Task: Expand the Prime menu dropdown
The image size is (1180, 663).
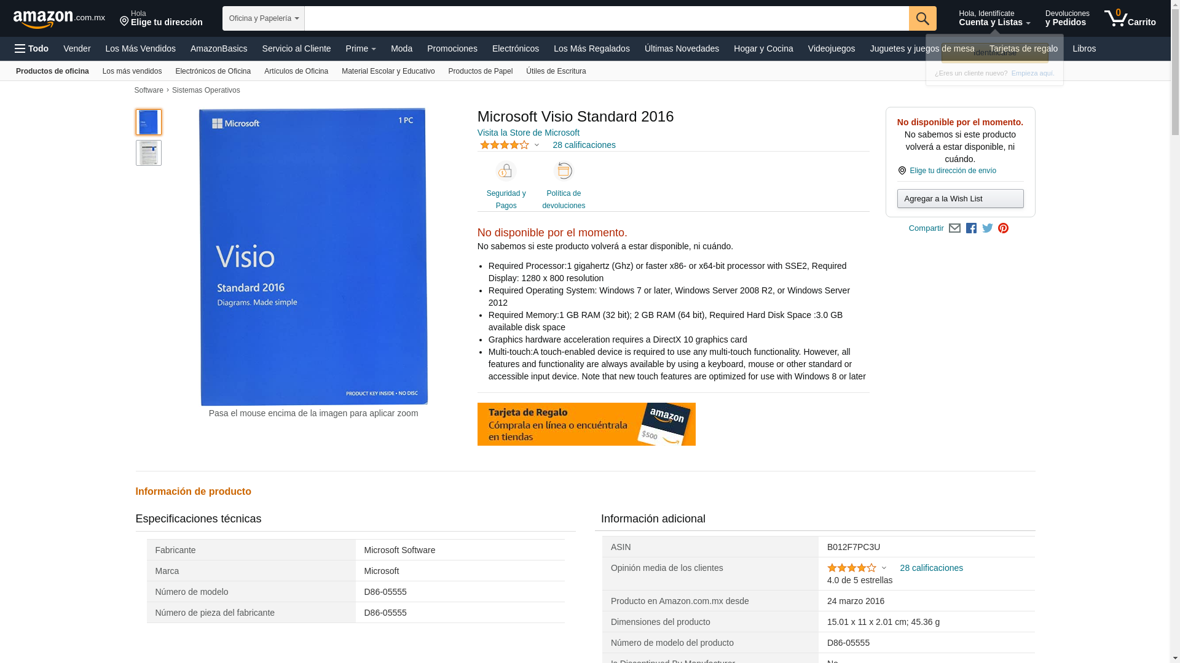Action: [361, 48]
